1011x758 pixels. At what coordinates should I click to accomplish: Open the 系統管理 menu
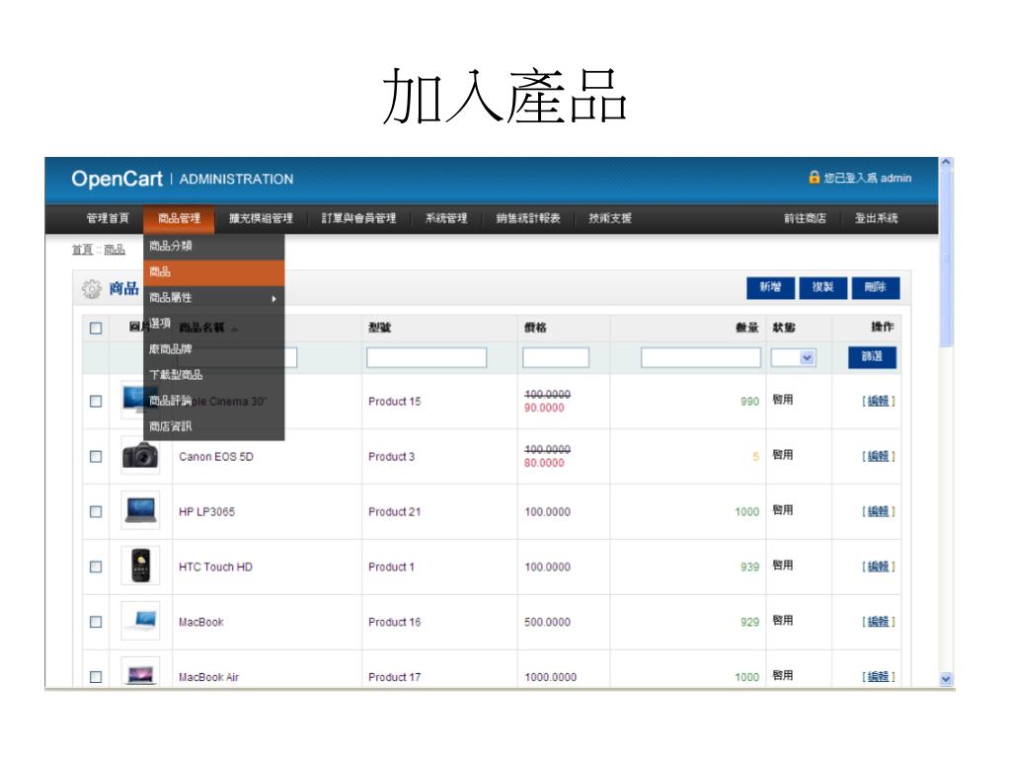tap(446, 218)
